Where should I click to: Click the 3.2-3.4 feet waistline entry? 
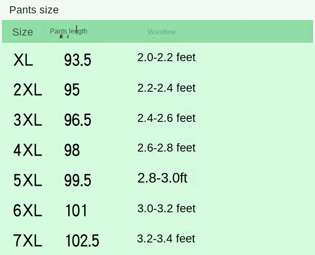166,239
